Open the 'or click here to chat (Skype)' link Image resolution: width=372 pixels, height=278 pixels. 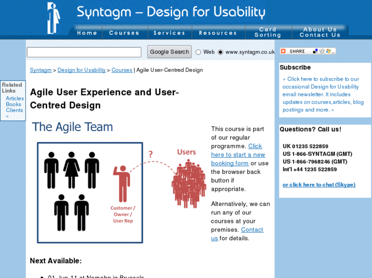coord(319,185)
